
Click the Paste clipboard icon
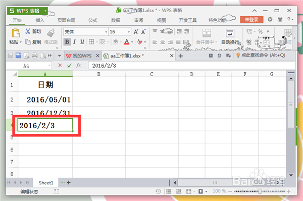click(x=15, y=33)
